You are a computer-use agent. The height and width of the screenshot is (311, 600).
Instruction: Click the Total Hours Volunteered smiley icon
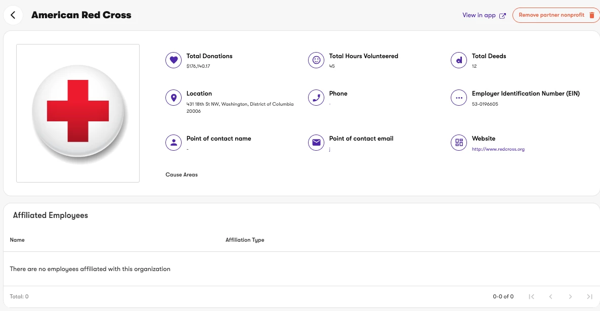pos(316,60)
